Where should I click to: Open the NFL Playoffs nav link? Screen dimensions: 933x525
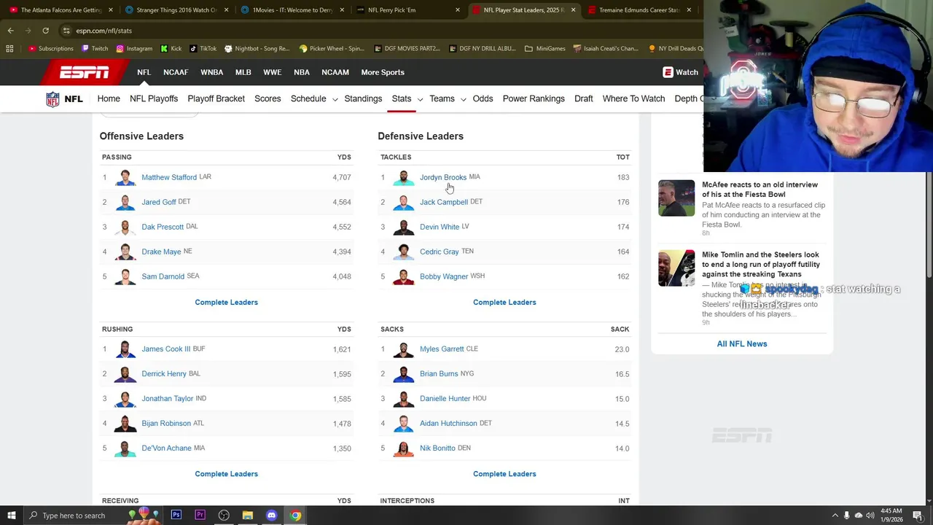(154, 98)
